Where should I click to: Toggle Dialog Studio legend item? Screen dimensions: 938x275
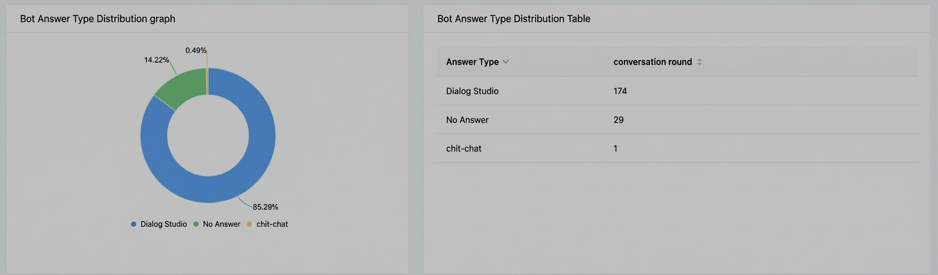pyautogui.click(x=159, y=224)
